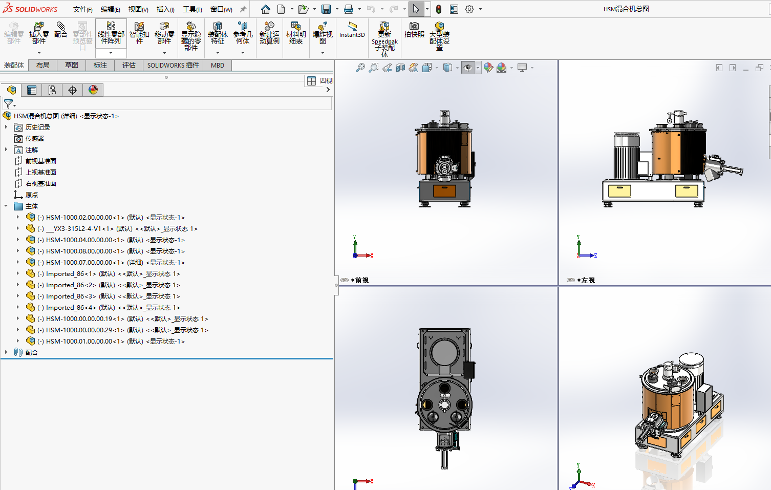Click Zoom to Area icon in view toolbar

coord(374,68)
